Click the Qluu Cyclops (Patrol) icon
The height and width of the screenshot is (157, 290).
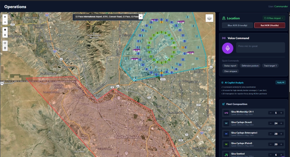coord(226,144)
